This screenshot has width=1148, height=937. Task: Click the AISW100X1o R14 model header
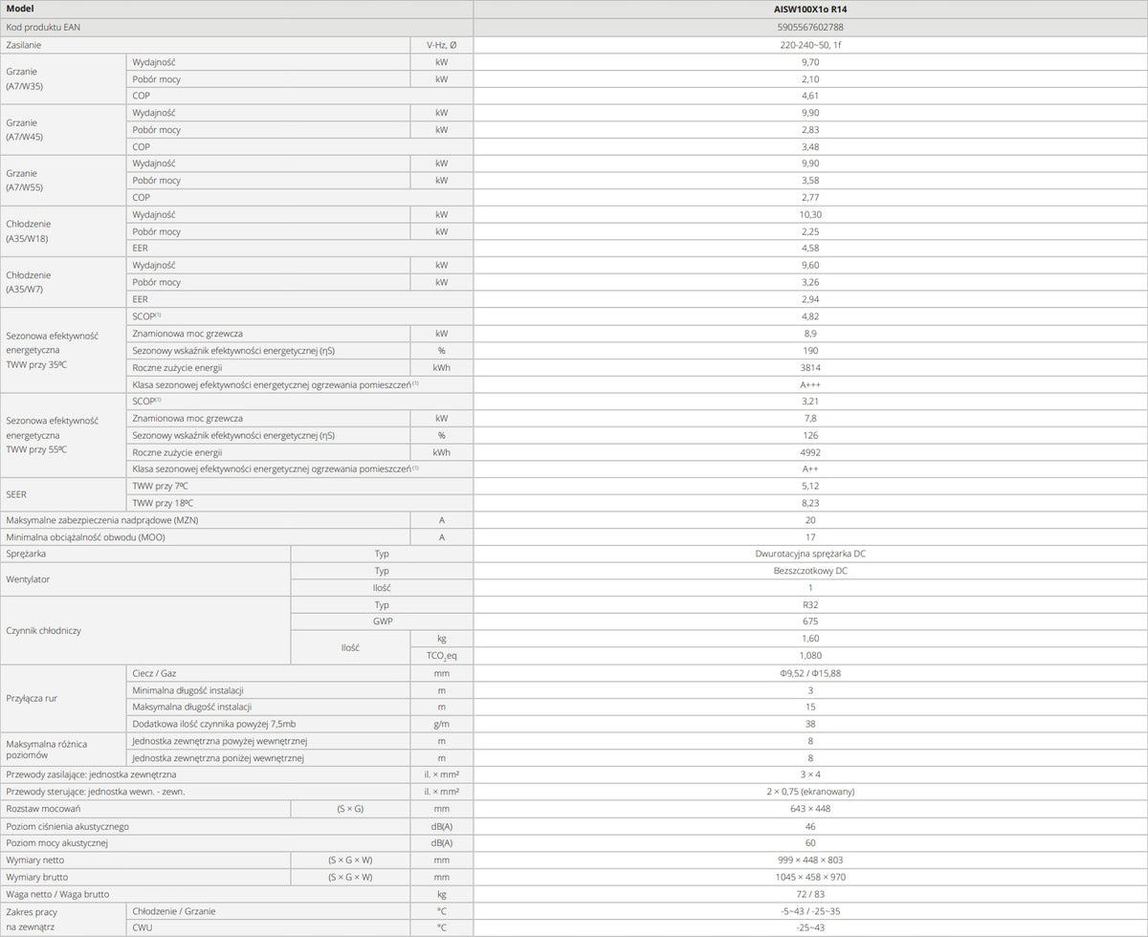click(810, 8)
